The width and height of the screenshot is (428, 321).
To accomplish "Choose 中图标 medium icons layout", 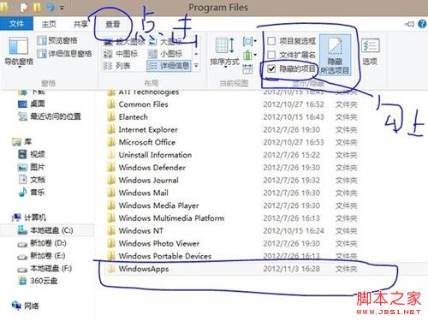I will point(121,54).
